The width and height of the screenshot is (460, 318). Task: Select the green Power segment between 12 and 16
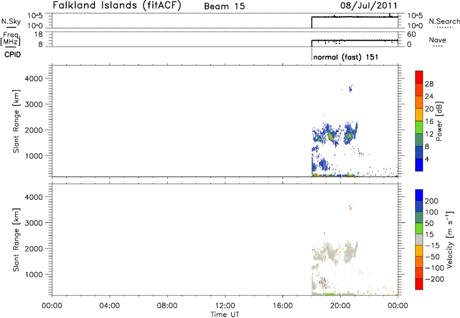point(419,127)
